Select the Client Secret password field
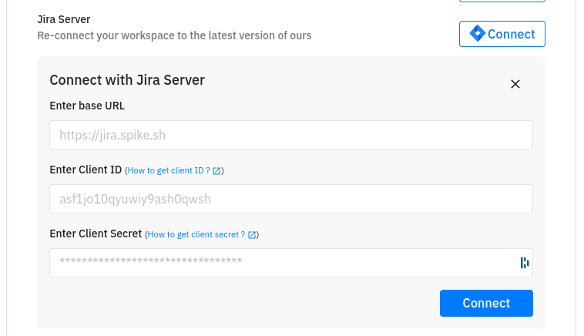Image resolution: width=584 pixels, height=336 pixels. coord(281,263)
